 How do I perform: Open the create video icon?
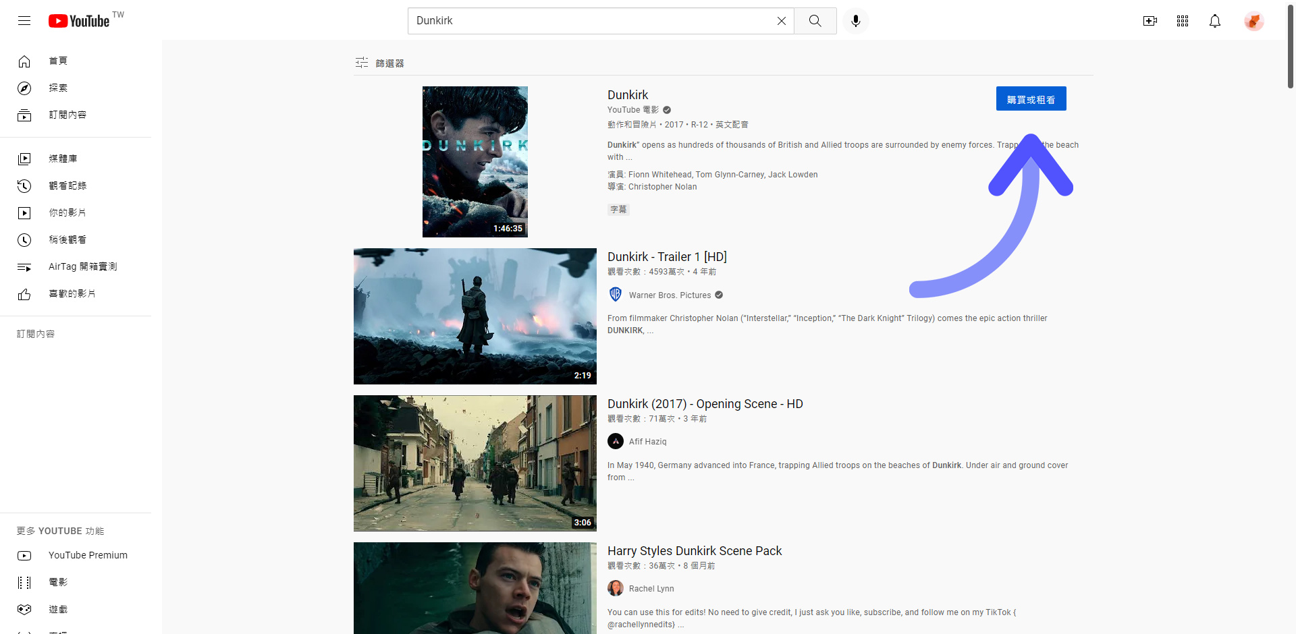point(1150,21)
